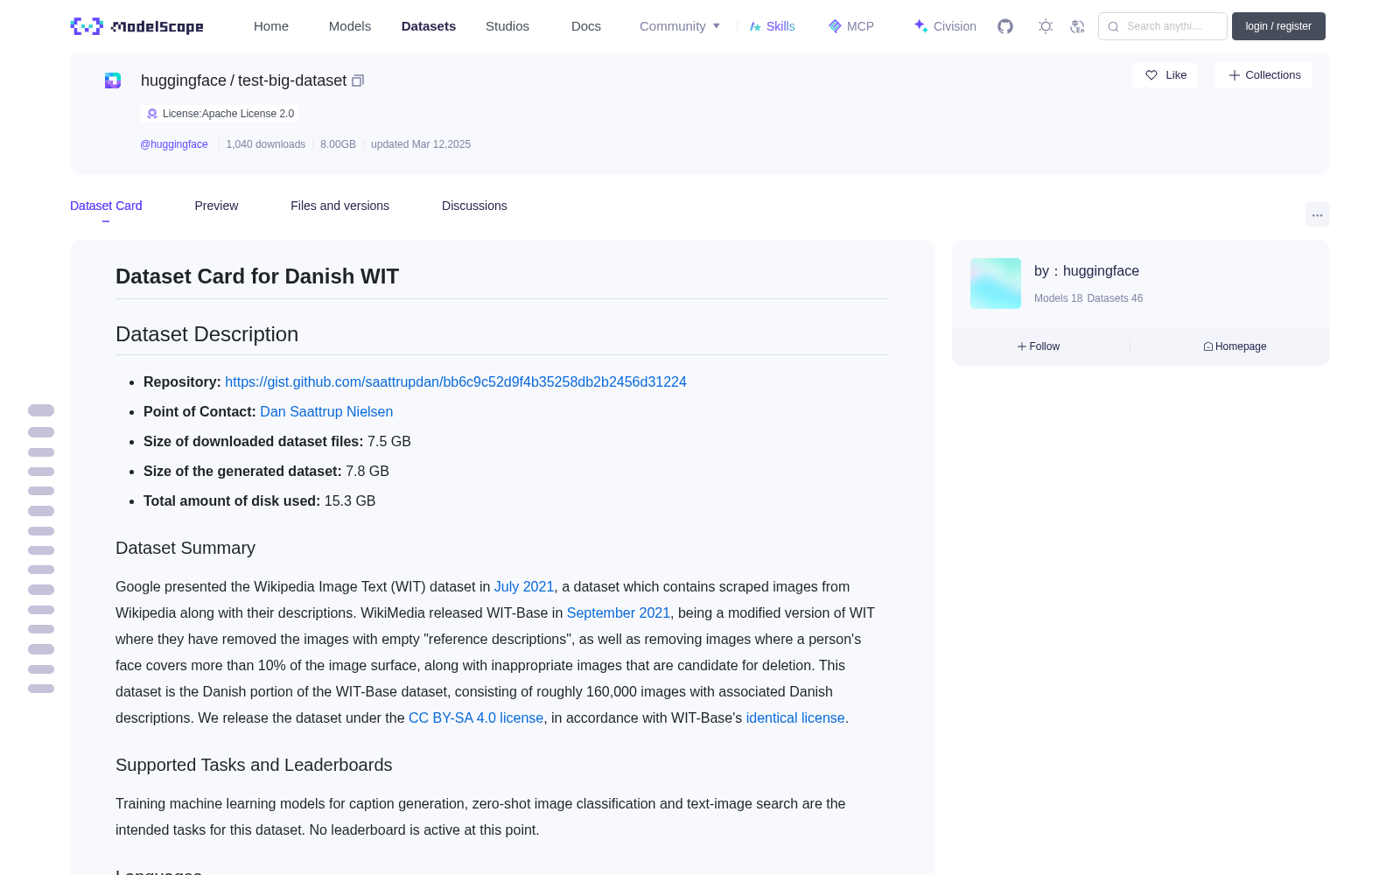Viewport: 1400px width, 875px height.
Task: Focus the Search anything input field
Action: point(1164,26)
